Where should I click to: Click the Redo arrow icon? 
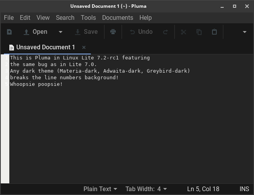click(165, 32)
